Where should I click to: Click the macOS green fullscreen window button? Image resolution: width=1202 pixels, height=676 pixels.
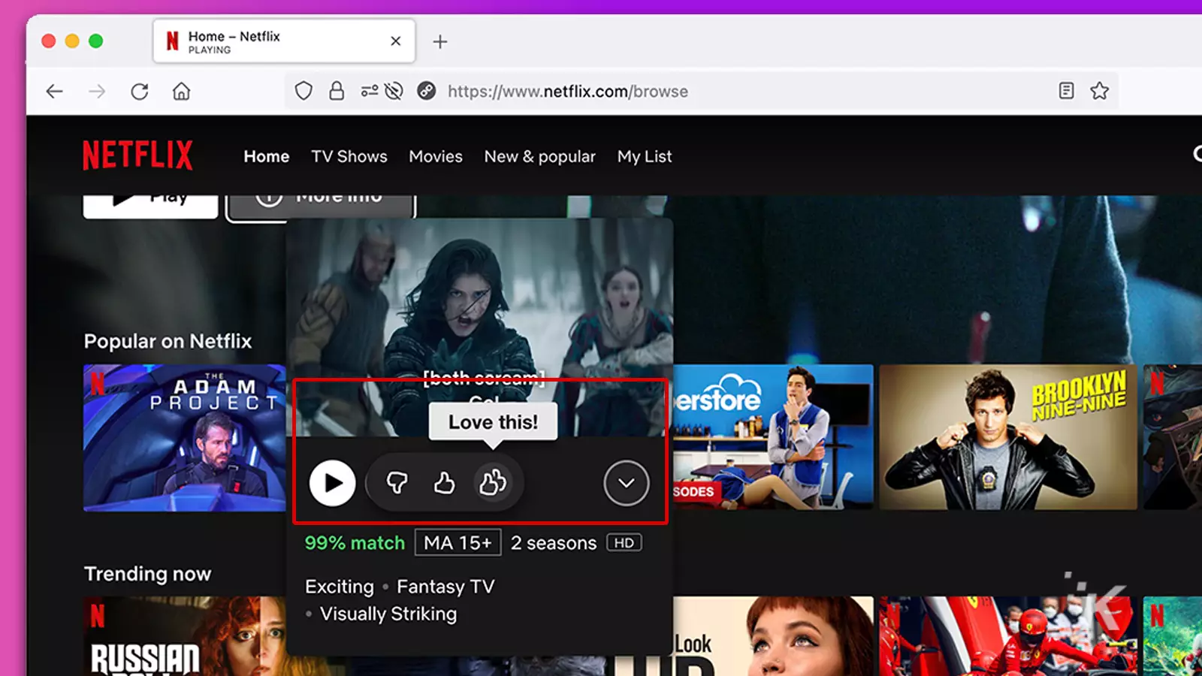click(95, 41)
